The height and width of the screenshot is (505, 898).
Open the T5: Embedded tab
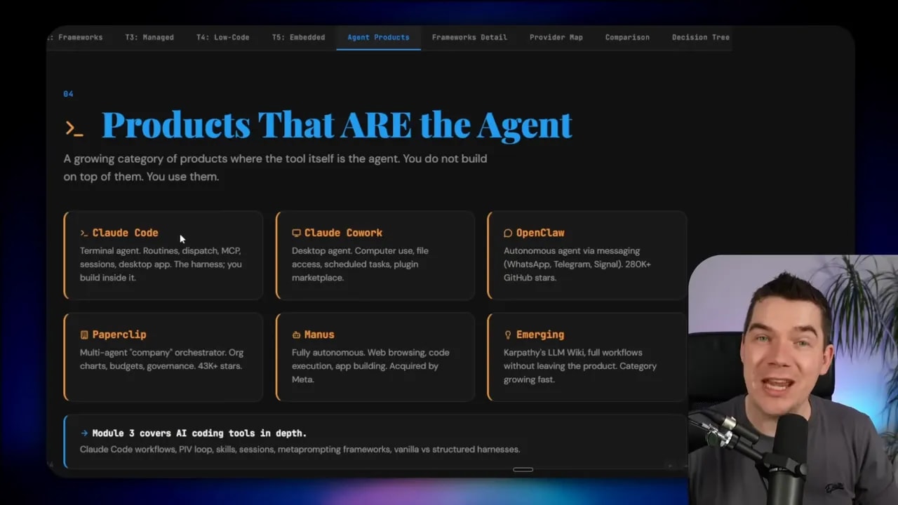pos(298,37)
